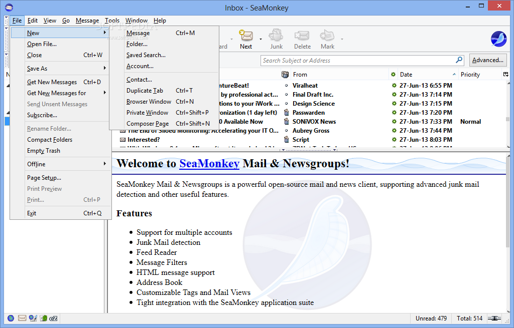
Task: Toggle read status of Passwarden message
Action: pyautogui.click(x=394, y=113)
